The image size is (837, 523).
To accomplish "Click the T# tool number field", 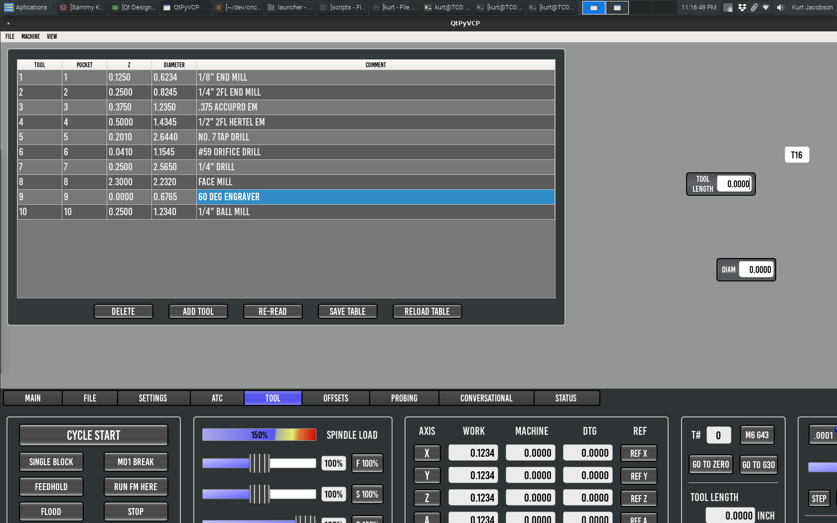I will [718, 435].
